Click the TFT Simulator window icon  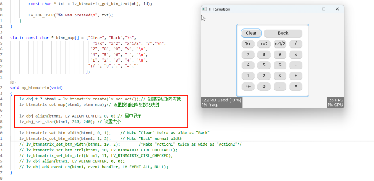pyautogui.click(x=204, y=9)
